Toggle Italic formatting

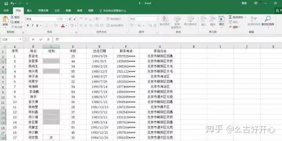(x=33, y=25)
